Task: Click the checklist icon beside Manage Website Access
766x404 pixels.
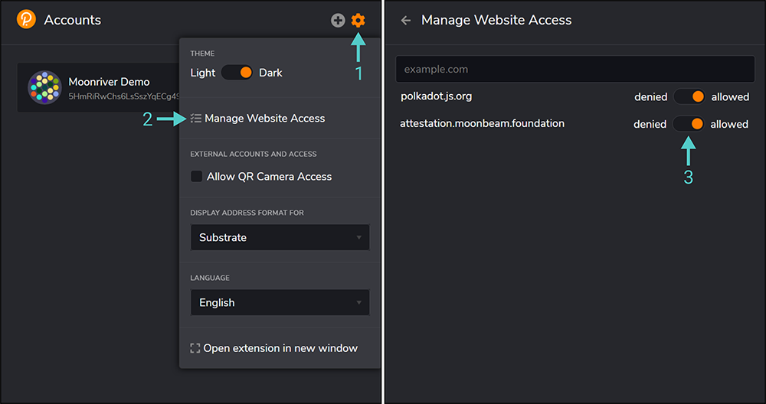Action: pyautogui.click(x=195, y=118)
